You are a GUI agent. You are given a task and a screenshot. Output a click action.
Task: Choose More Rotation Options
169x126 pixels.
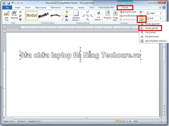click(x=156, y=41)
